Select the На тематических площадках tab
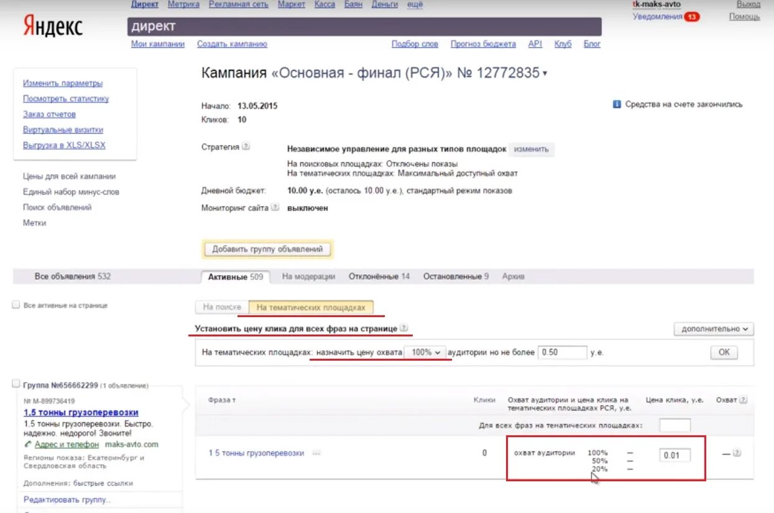Image resolution: width=774 pixels, height=513 pixels. [x=311, y=307]
